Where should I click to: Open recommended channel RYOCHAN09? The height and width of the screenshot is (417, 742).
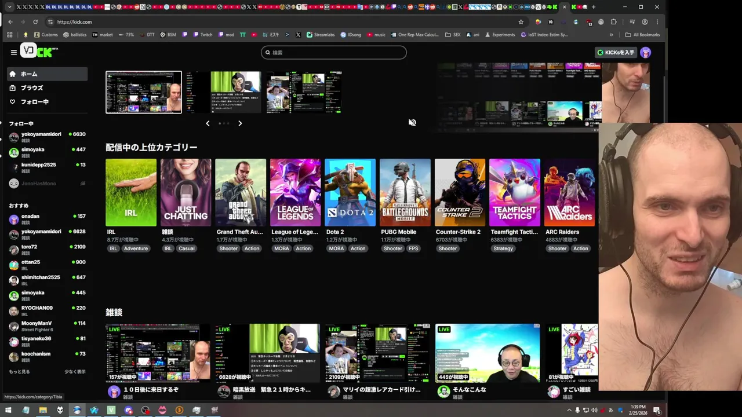(47, 311)
